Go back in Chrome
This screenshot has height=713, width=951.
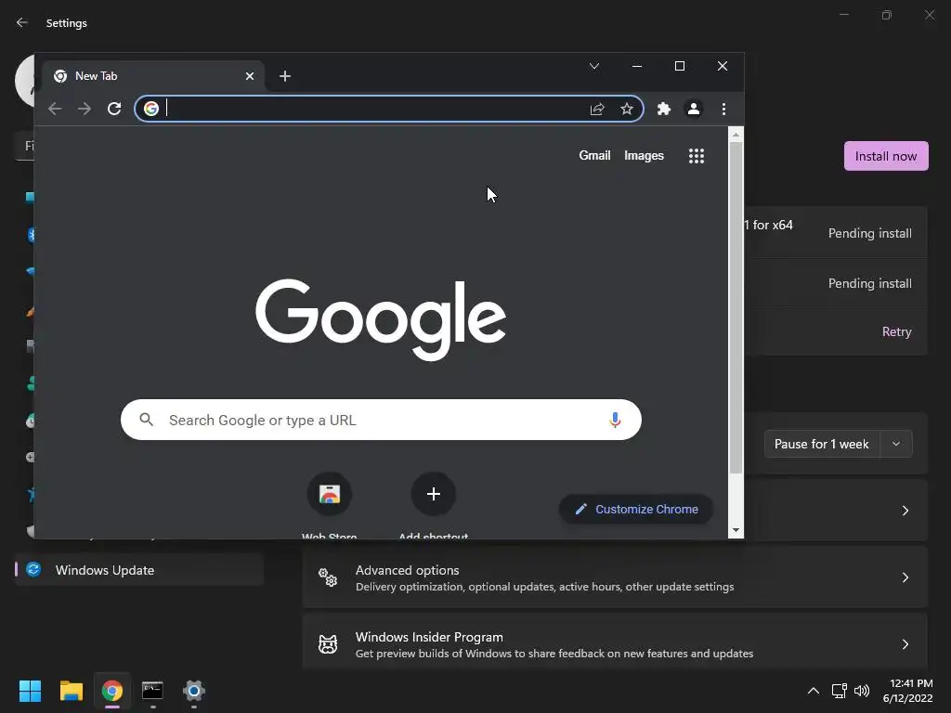55,109
